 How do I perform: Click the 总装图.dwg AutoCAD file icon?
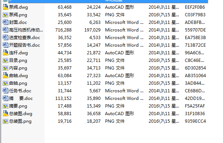click(x=5, y=114)
